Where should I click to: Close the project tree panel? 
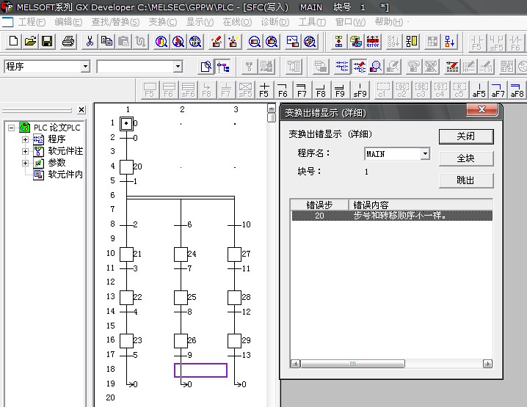[81, 110]
